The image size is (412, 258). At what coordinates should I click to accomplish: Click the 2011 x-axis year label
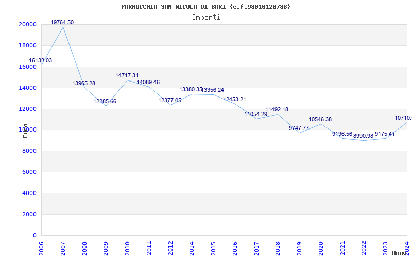click(x=149, y=248)
